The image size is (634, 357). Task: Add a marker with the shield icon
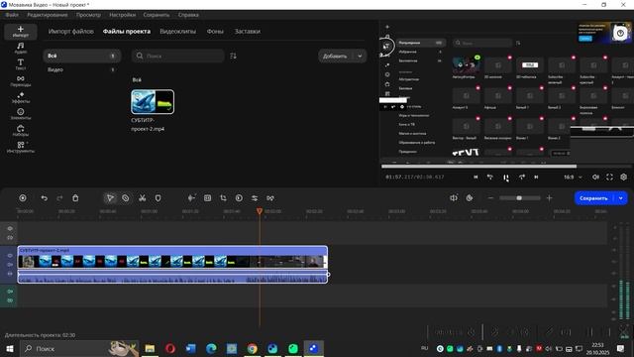point(158,198)
